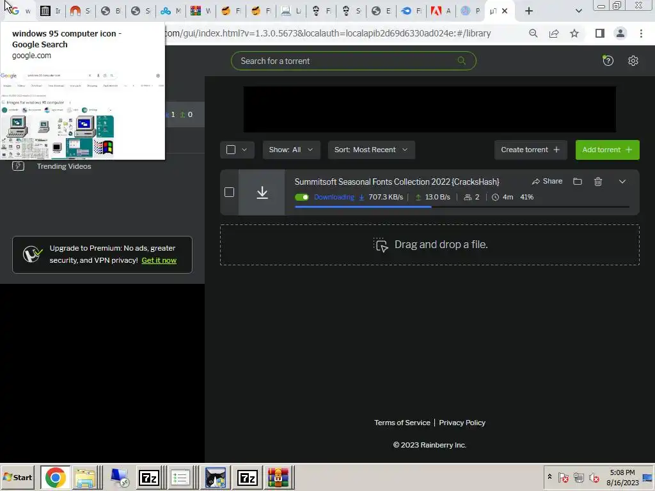
Task: Click the Summitsoft torrent download progress bar
Action: click(x=462, y=207)
